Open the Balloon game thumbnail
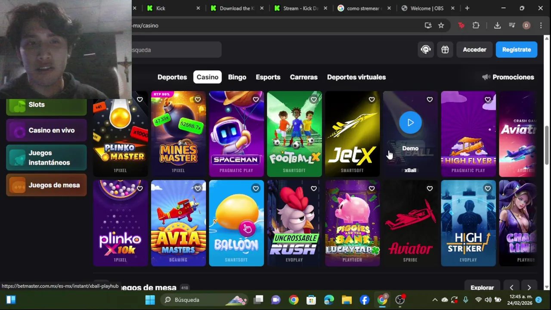This screenshot has height=310, width=551. click(236, 223)
